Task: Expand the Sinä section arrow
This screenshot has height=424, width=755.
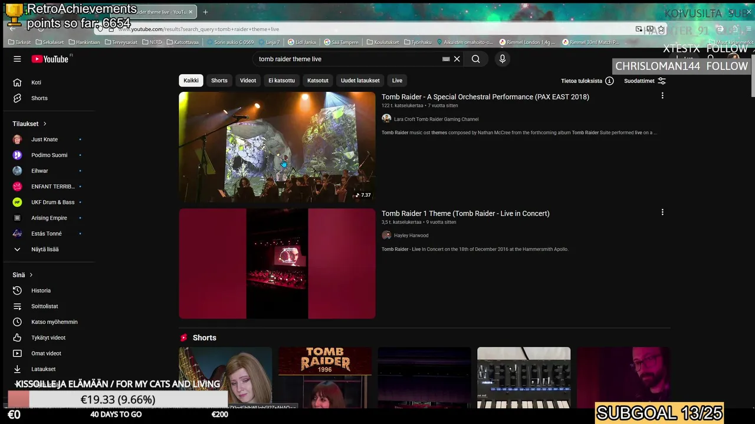Action: [31, 275]
